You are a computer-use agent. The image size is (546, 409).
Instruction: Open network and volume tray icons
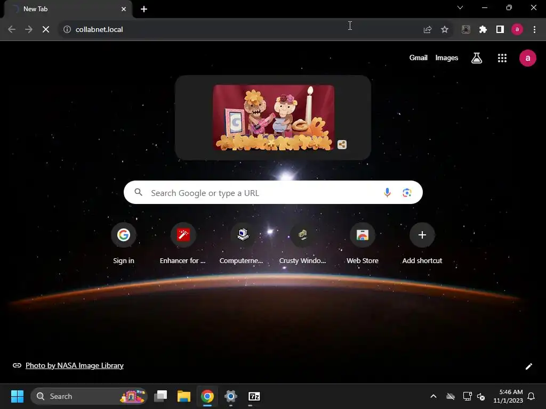tap(474, 396)
